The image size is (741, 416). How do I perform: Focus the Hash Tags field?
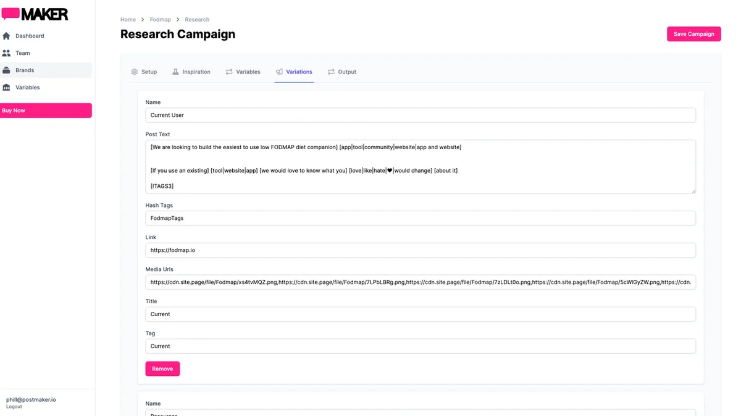(420, 218)
